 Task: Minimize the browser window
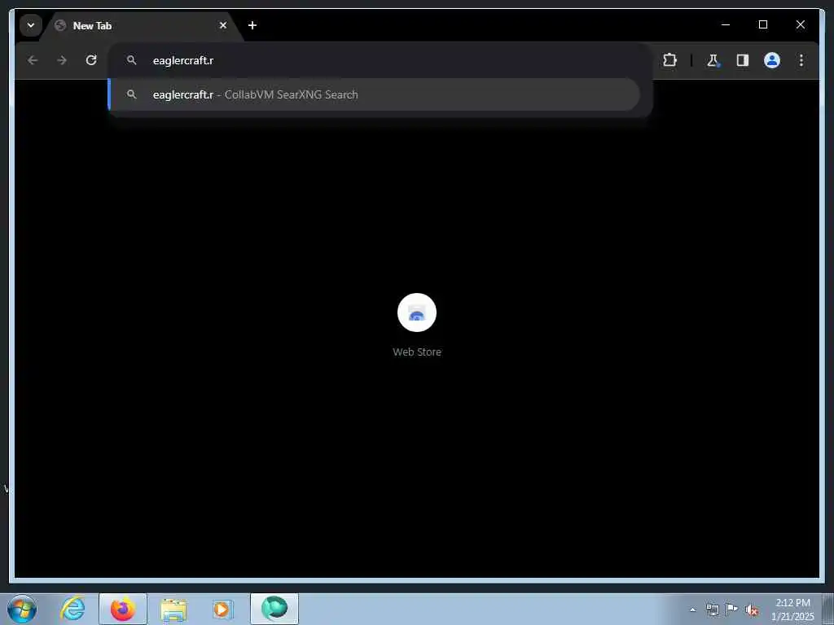click(726, 24)
